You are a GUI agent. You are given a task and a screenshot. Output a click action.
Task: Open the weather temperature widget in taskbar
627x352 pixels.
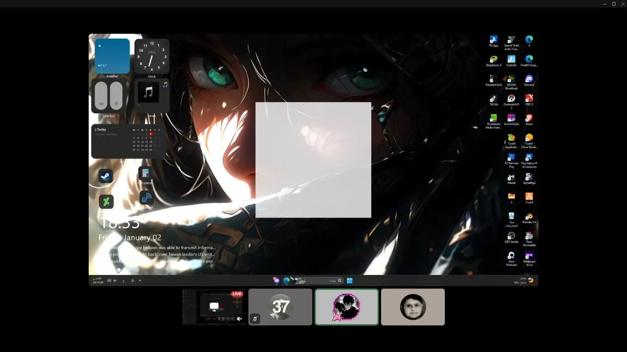pos(524,281)
